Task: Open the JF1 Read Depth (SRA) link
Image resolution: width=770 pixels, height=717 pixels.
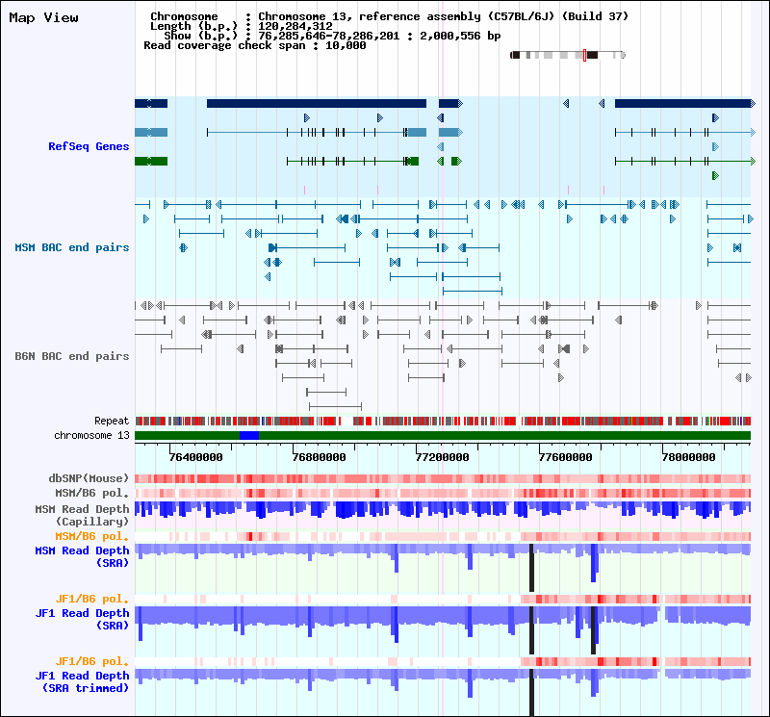Action: 82,619
